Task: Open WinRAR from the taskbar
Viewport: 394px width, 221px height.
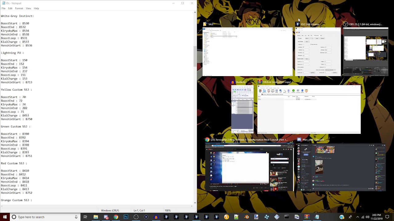Action: point(307,217)
